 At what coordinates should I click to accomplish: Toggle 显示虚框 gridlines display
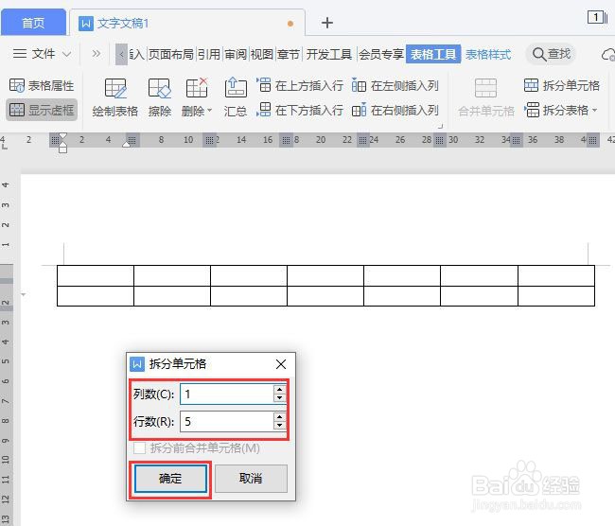(x=42, y=110)
